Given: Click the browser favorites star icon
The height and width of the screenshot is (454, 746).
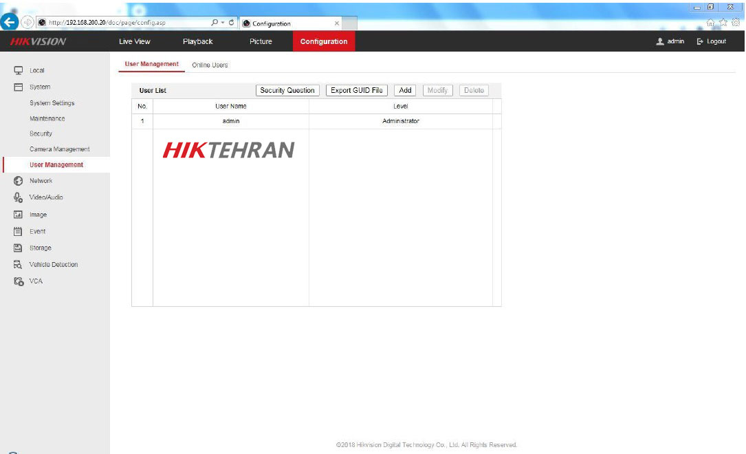Looking at the screenshot, I should 723,23.
